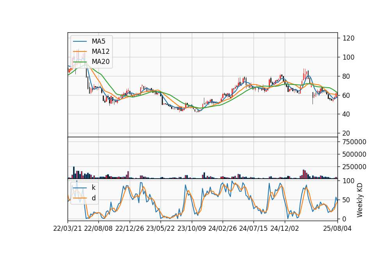Click the d legend label
The height and width of the screenshot is (269, 375).
pos(94,198)
